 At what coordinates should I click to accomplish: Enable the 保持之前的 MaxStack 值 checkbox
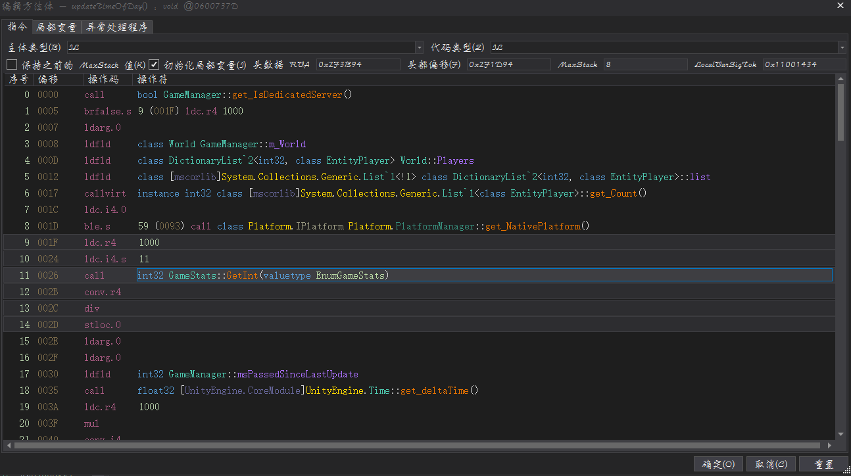click(12, 64)
